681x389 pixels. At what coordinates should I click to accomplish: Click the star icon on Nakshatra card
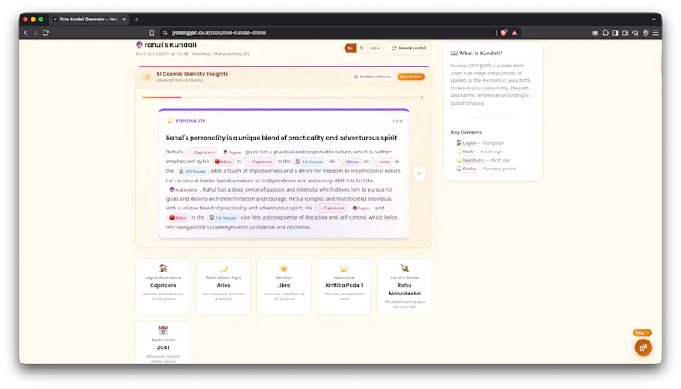344,268
